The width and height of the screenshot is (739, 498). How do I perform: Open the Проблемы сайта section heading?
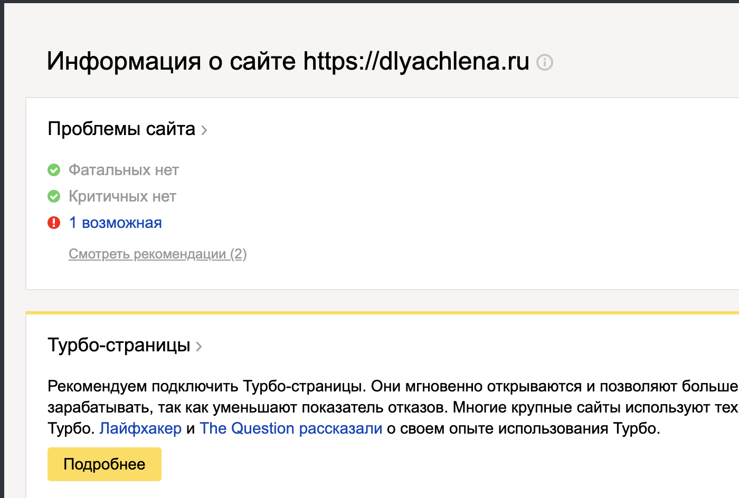pos(121,129)
